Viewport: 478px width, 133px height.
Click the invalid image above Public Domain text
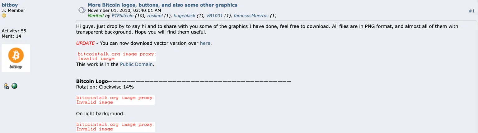[x=116, y=56]
